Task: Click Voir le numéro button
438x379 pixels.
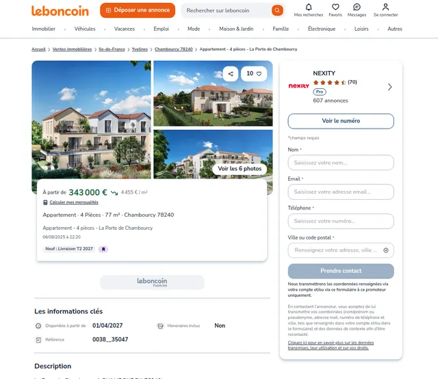Action: (341, 121)
